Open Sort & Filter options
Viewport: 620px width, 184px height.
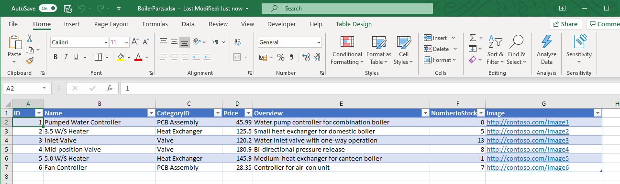coord(495,50)
